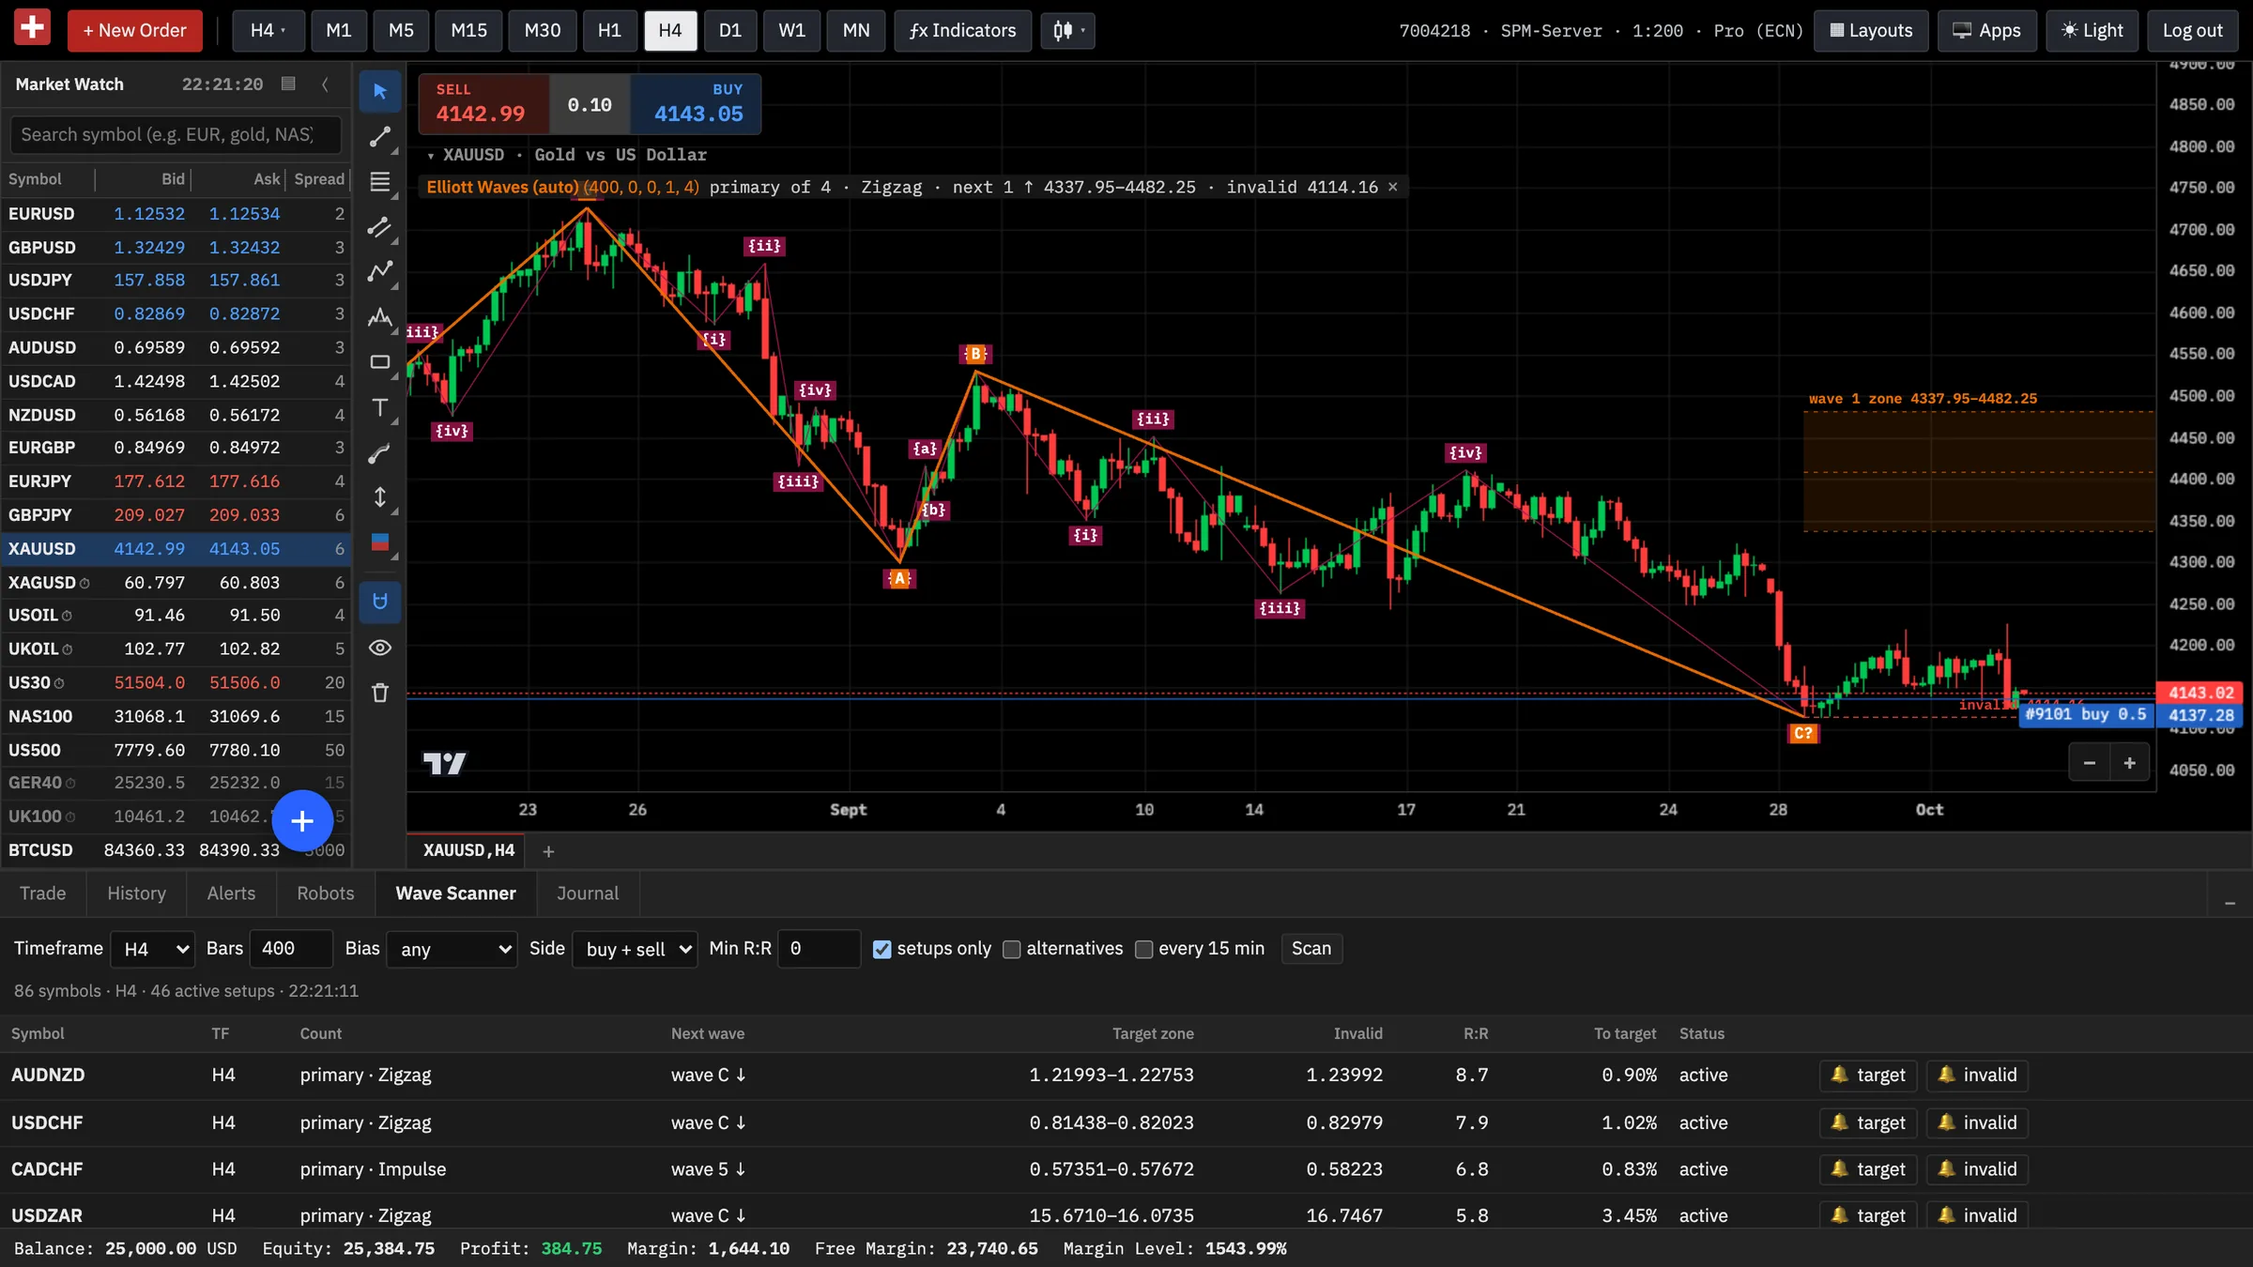
Task: Select the vertical measure tool
Action: (x=380, y=497)
